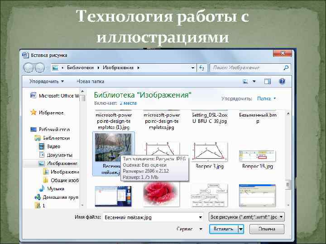Click the Вставить button

(x=224, y=229)
